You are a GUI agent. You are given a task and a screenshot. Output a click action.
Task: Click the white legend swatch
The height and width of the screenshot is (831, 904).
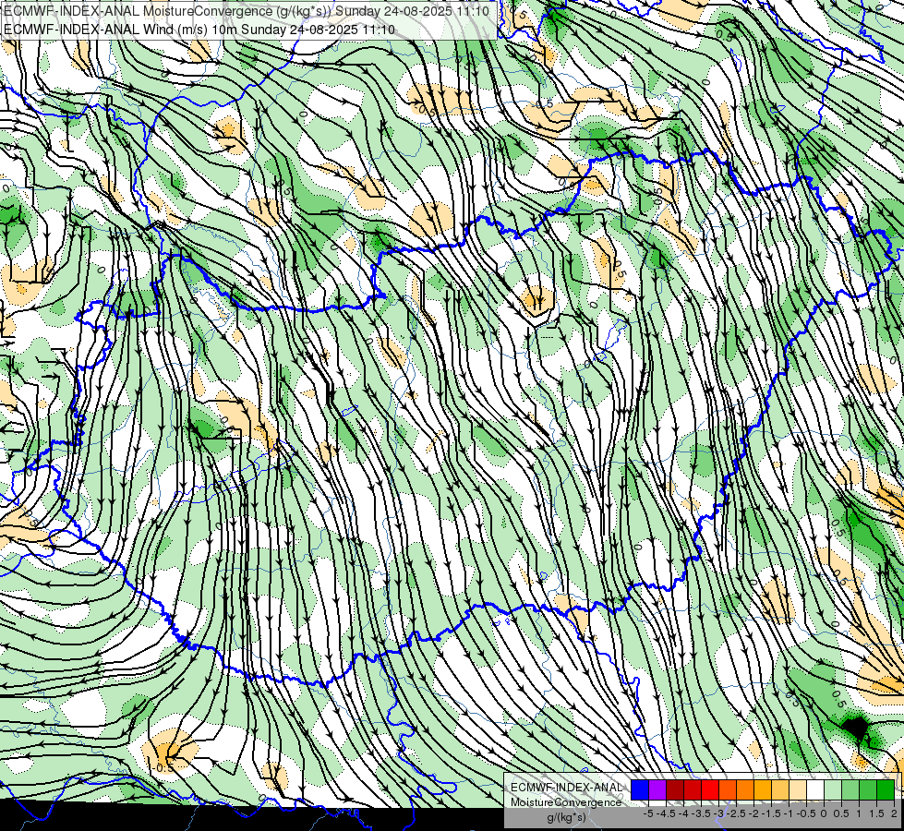tap(815, 789)
